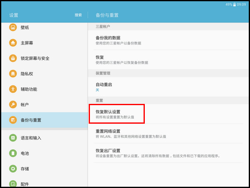Tap the accessibility icon beside 辅助功能
250x188 pixels.
[x=13, y=89]
